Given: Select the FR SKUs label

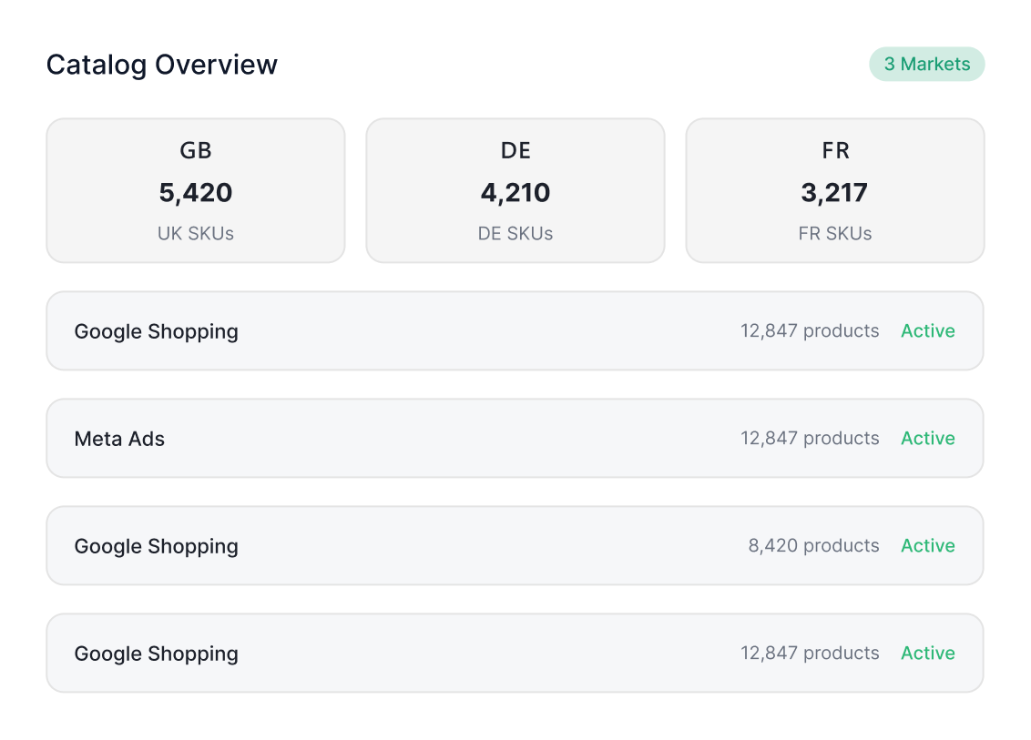Looking at the screenshot, I should pos(835,234).
